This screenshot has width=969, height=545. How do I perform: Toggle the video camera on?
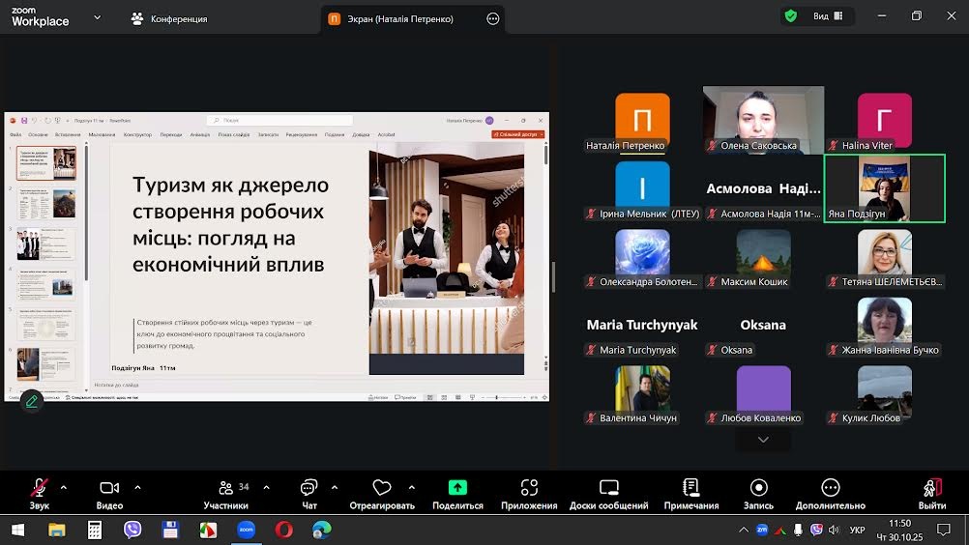(109, 488)
